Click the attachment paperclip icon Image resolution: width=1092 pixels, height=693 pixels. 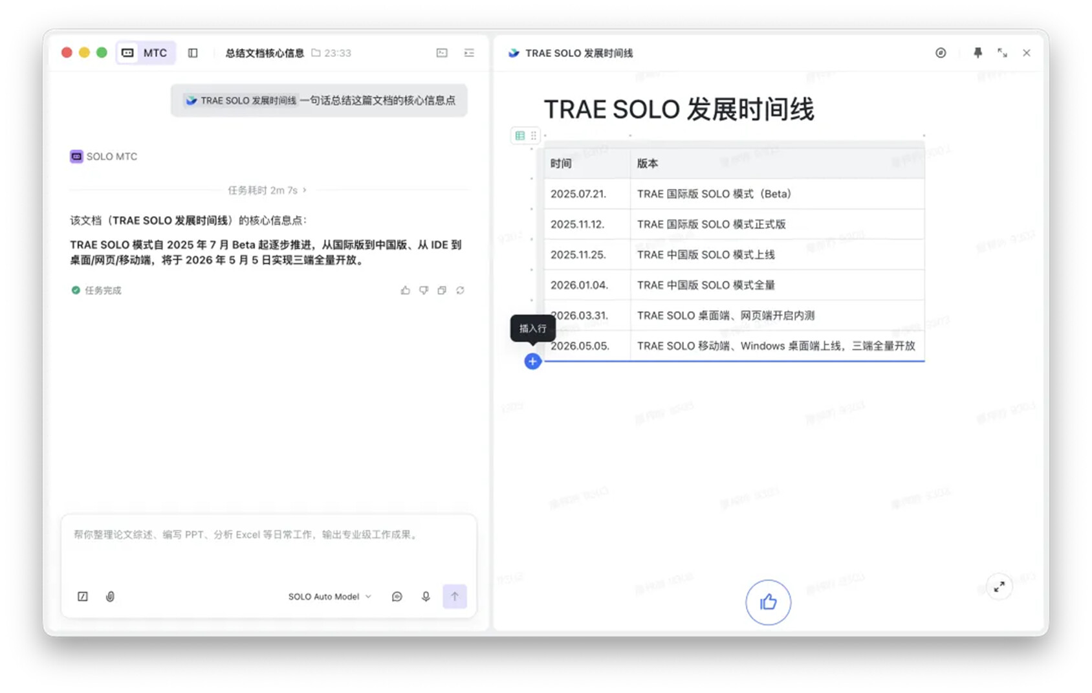110,597
